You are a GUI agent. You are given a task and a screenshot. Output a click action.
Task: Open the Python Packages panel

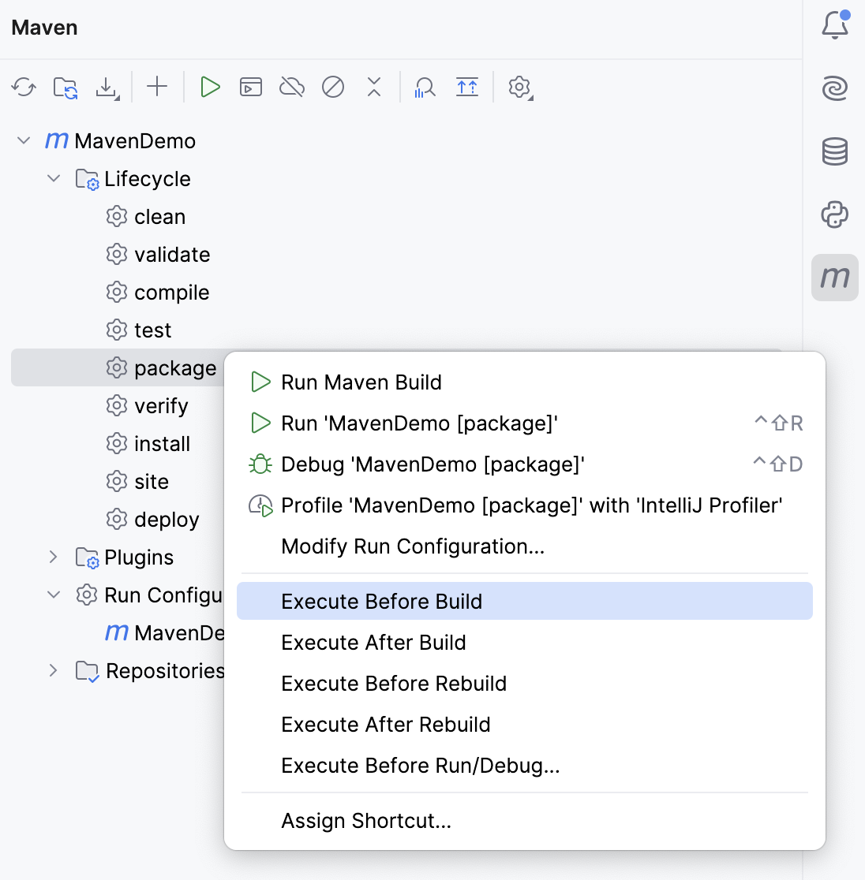[834, 214]
